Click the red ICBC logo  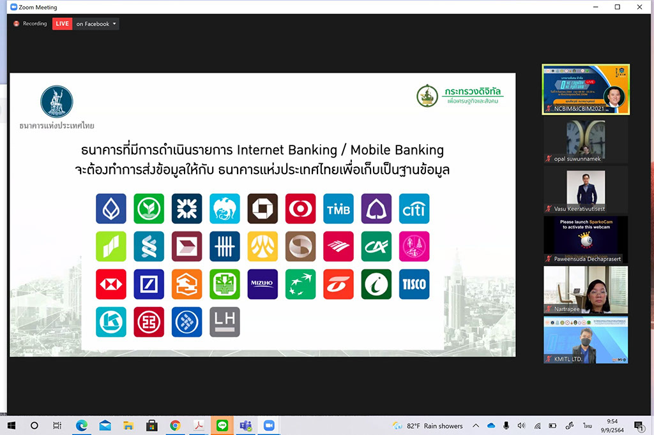point(149,322)
